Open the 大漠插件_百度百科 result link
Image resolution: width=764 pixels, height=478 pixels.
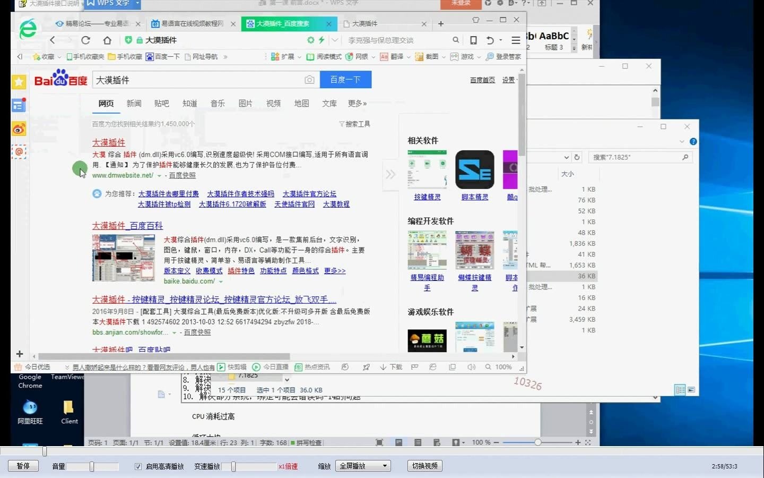[x=127, y=226]
